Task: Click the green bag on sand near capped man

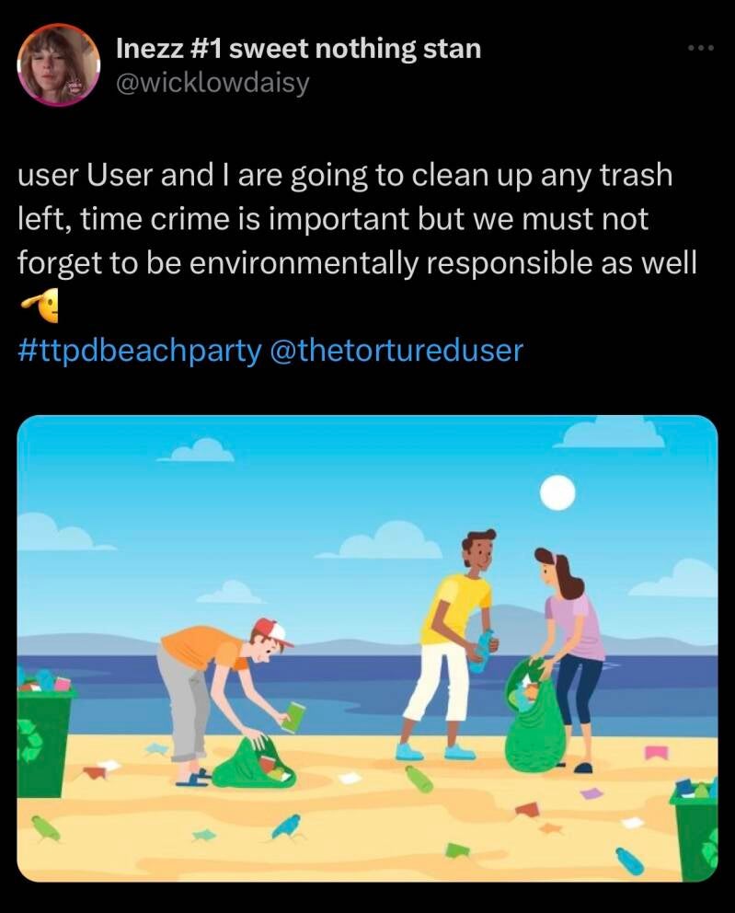Action: coord(254,763)
